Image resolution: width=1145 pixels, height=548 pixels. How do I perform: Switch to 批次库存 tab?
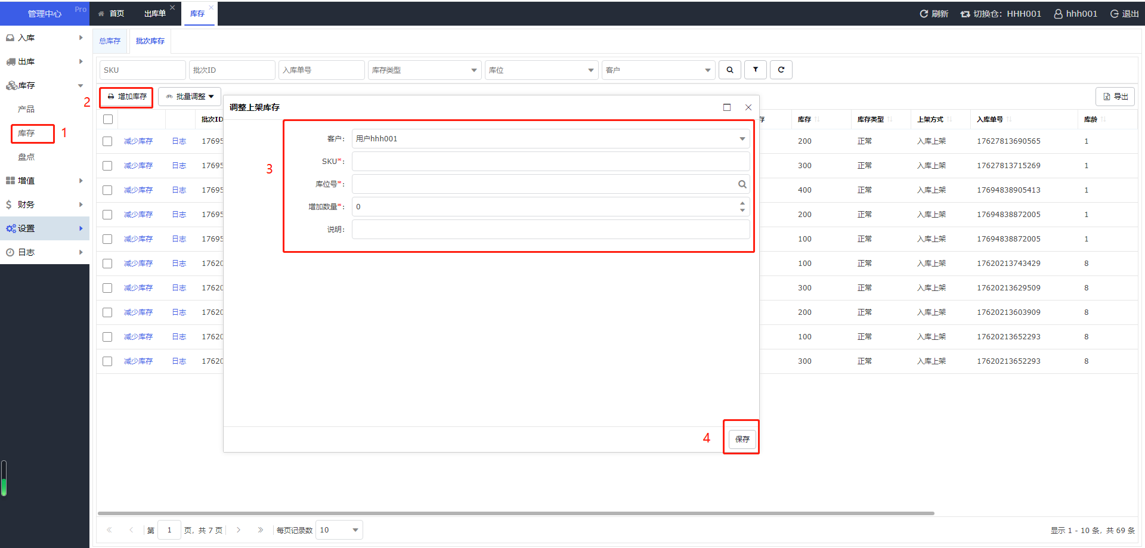click(x=150, y=41)
